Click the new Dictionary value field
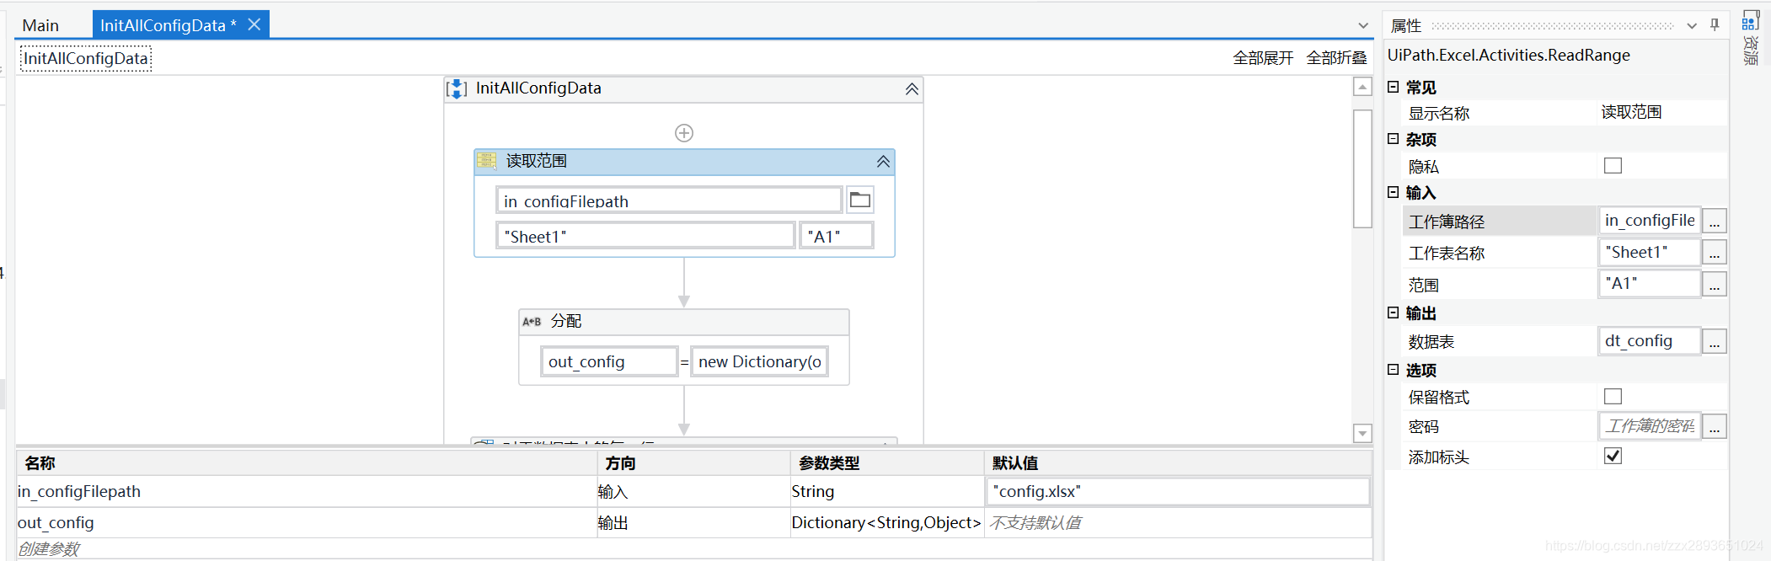The height and width of the screenshot is (561, 1771). (759, 361)
